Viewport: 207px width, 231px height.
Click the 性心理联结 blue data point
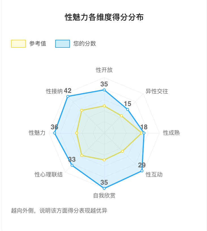[72, 165]
